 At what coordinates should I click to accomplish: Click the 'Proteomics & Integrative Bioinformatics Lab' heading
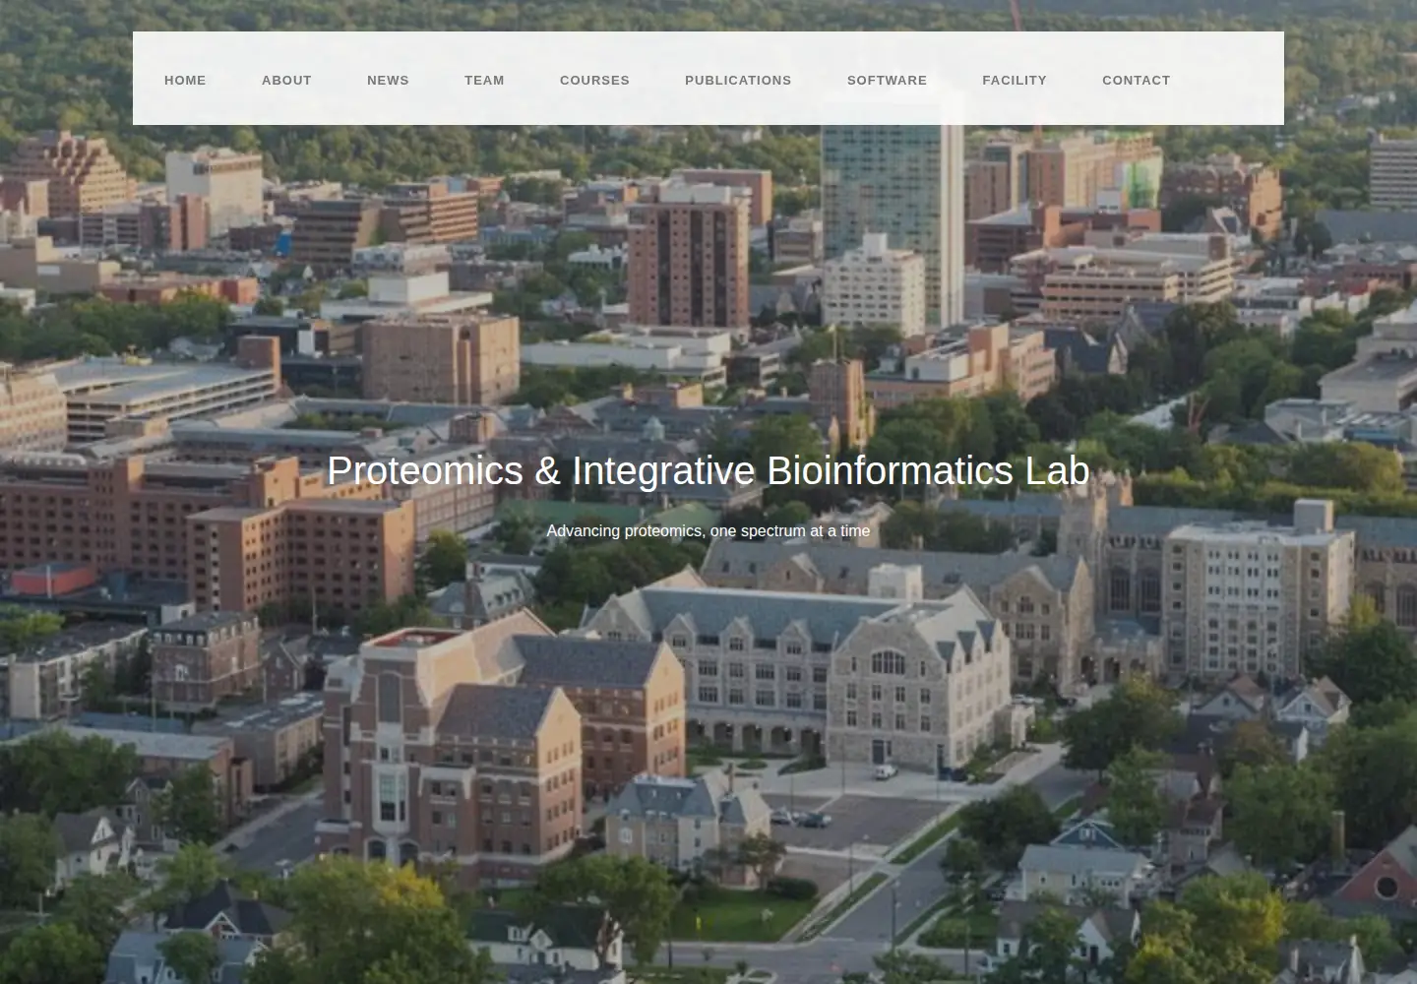point(708,470)
